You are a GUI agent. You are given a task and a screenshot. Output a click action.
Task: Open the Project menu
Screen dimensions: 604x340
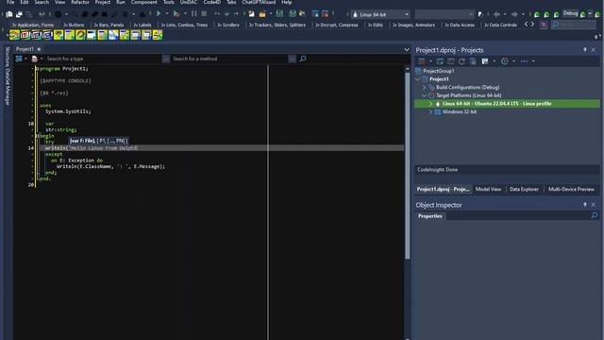point(103,2)
